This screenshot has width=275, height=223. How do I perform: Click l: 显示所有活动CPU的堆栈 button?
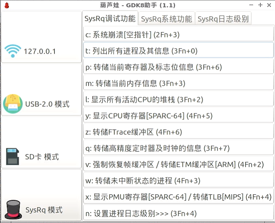pos(178,100)
